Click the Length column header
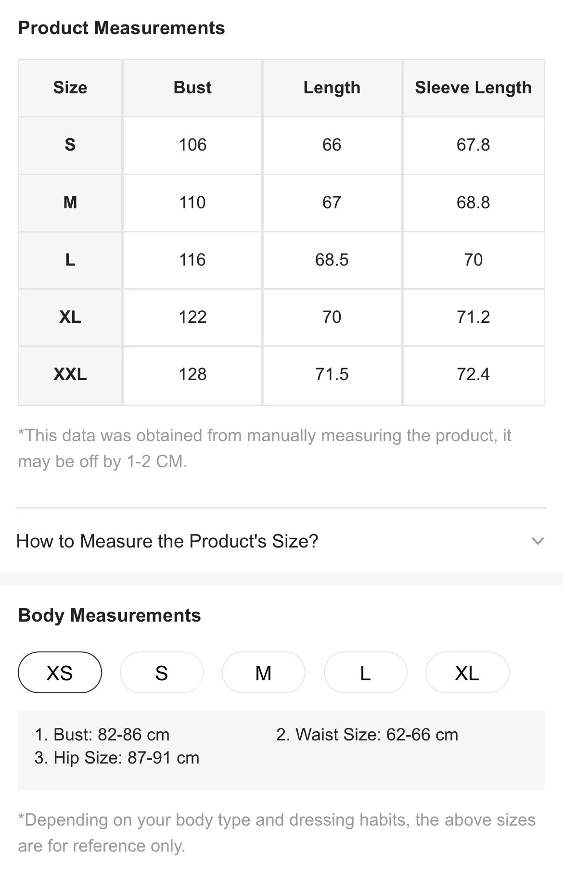 pos(332,88)
